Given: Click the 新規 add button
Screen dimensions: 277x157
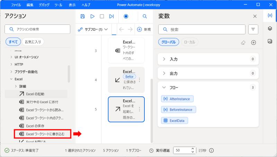Looking at the screenshot, I should 144,29.
